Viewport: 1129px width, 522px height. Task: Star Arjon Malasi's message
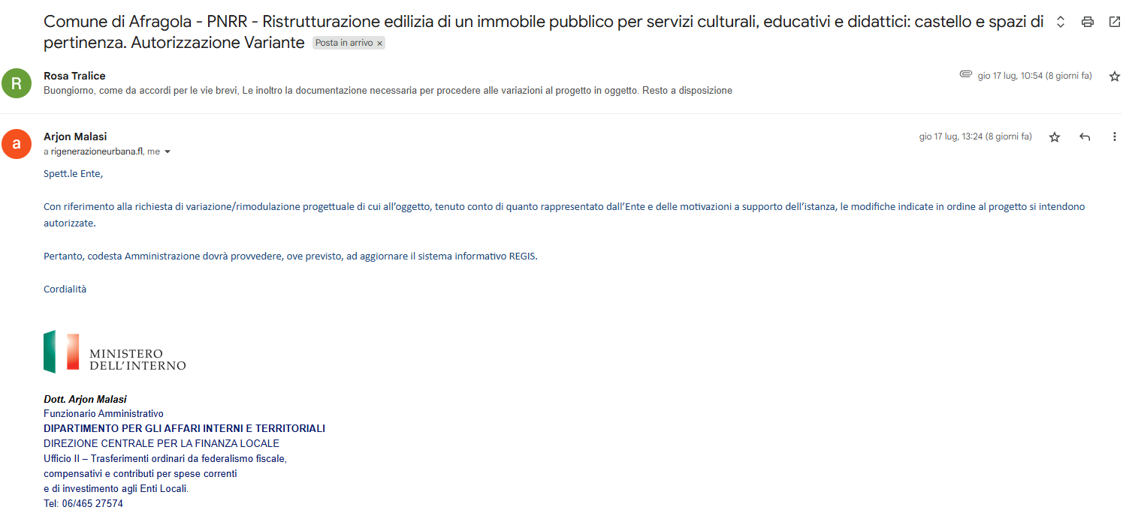(x=1055, y=137)
